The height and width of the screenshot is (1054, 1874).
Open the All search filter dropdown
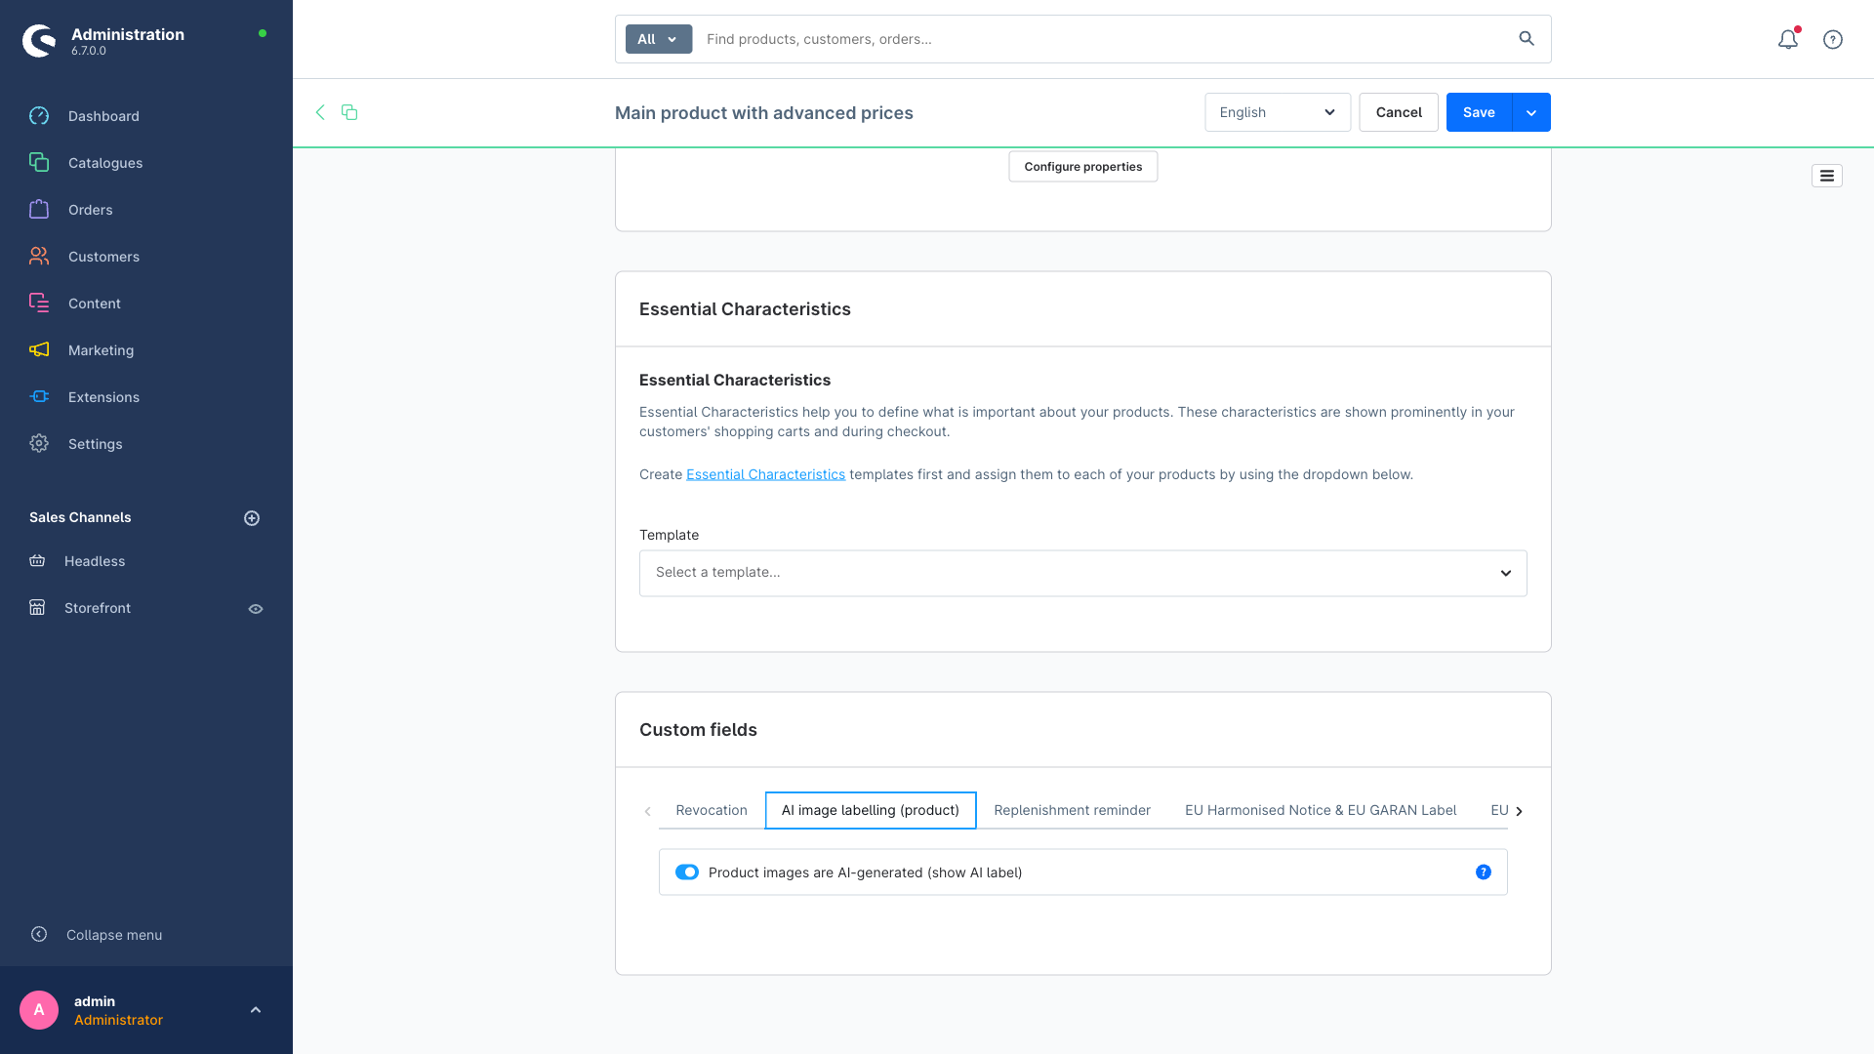coord(659,39)
